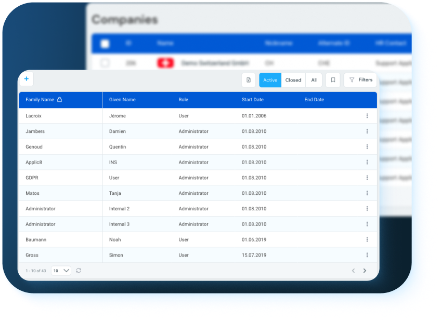
Task: Click given name Simon
Action: coord(116,255)
